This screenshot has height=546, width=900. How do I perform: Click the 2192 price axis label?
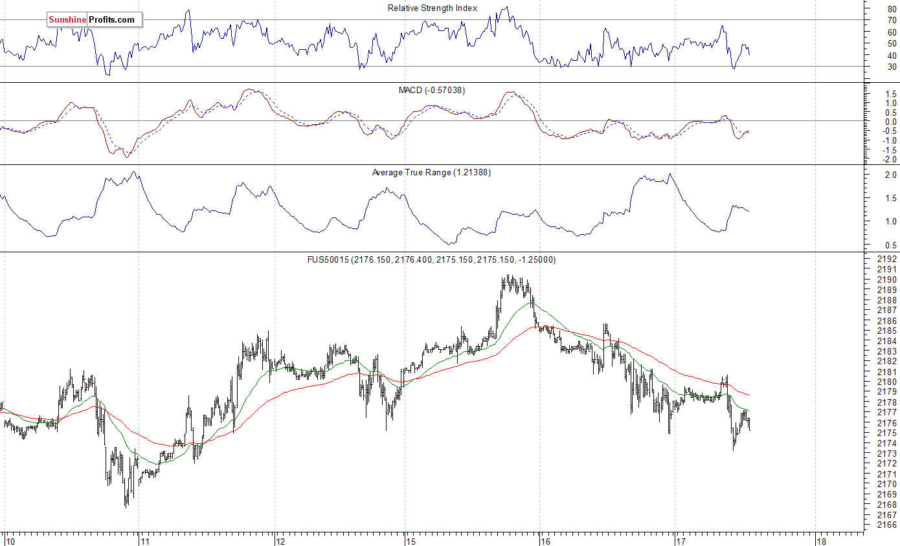[886, 259]
